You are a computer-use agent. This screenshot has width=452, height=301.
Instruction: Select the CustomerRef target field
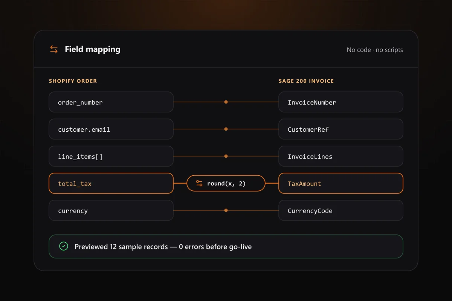pyautogui.click(x=341, y=129)
